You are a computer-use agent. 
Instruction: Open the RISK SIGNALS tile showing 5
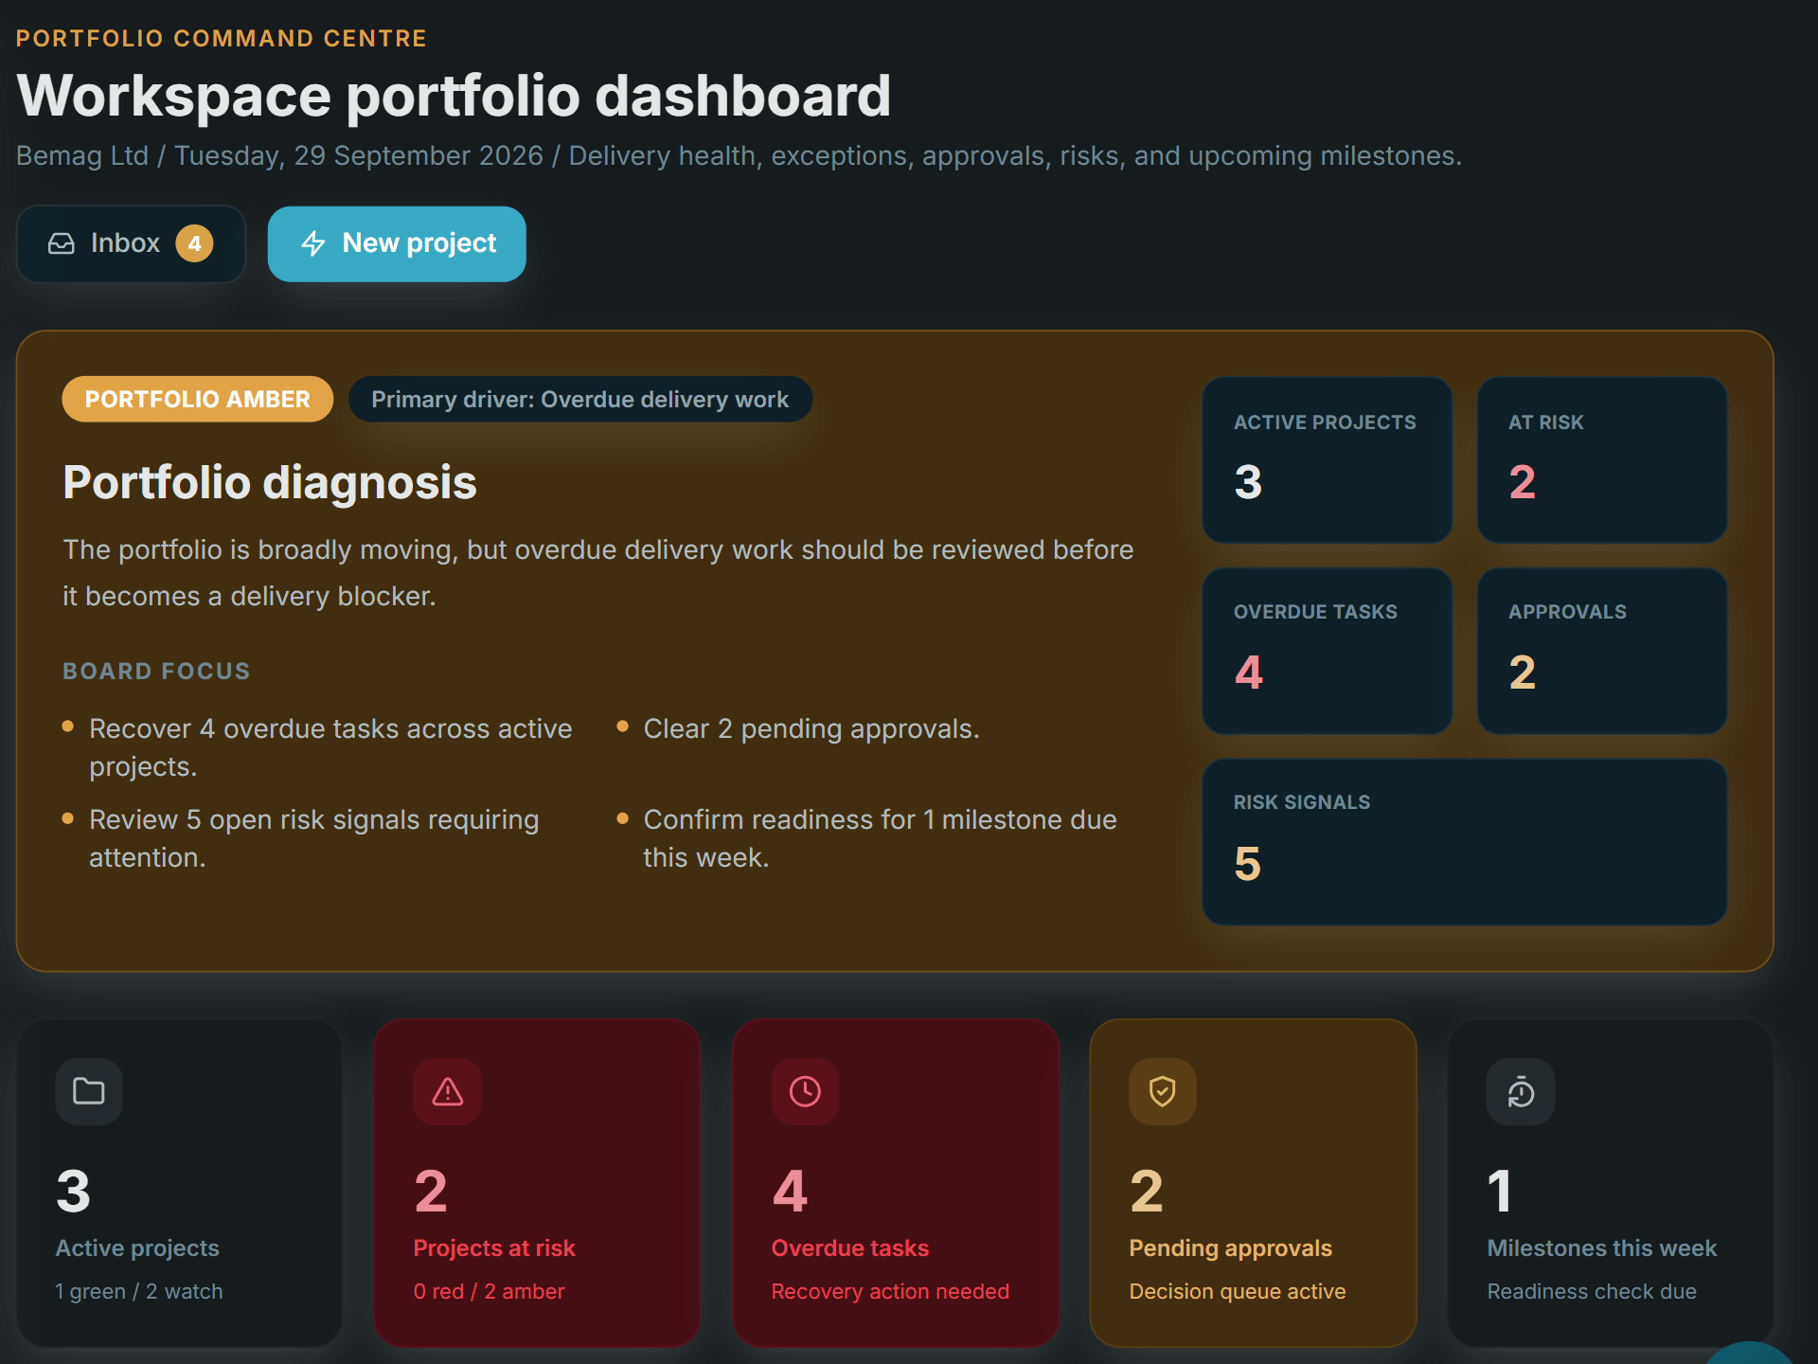point(1465,841)
